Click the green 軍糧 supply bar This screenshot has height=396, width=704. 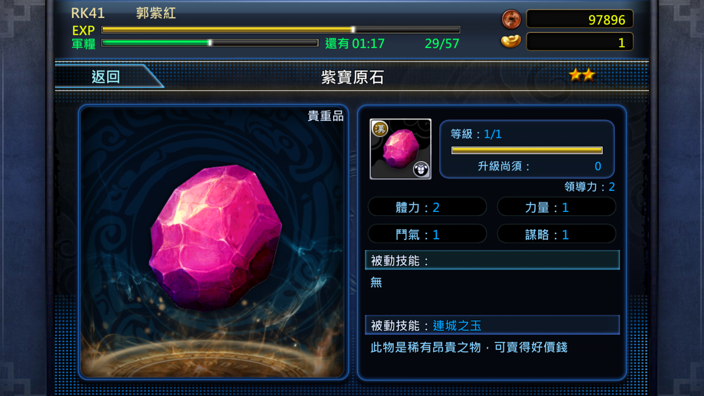click(210, 43)
